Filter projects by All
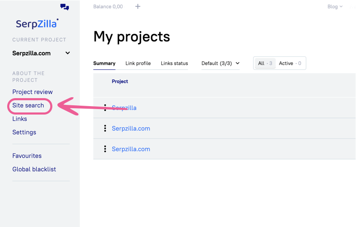The width and height of the screenshot is (356, 227). point(265,63)
